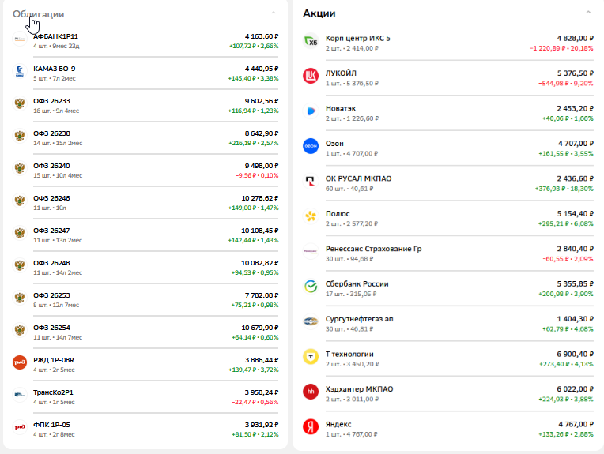Click the value 2 453,20 ₽ of Новатэк
604x454 pixels.
click(575, 108)
